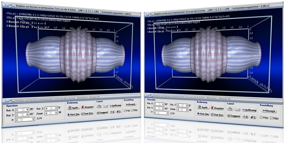Screen dimensions: 285x143
Task: Click Ausbl. button in left window
Action: 74,108
